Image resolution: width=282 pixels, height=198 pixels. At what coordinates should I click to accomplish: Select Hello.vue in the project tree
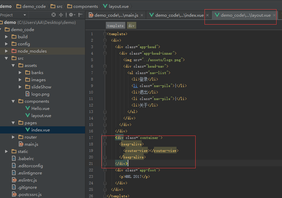[x=42, y=109]
